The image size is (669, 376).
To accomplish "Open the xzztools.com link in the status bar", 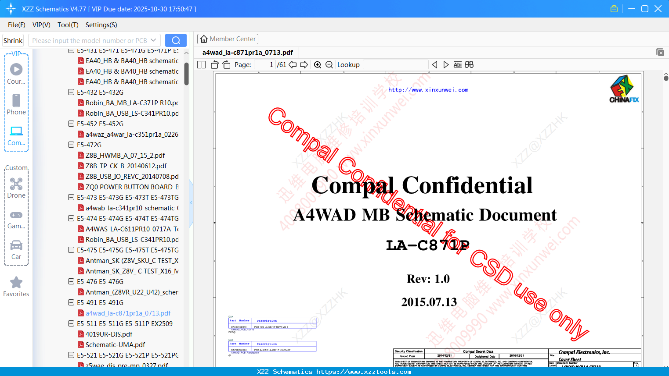I will pos(364,372).
